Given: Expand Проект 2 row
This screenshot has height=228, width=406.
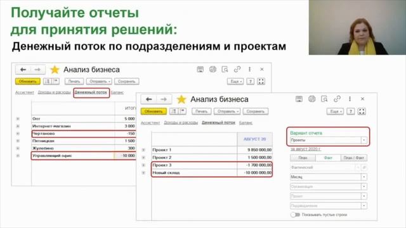Looking at the screenshot, I should point(143,158).
